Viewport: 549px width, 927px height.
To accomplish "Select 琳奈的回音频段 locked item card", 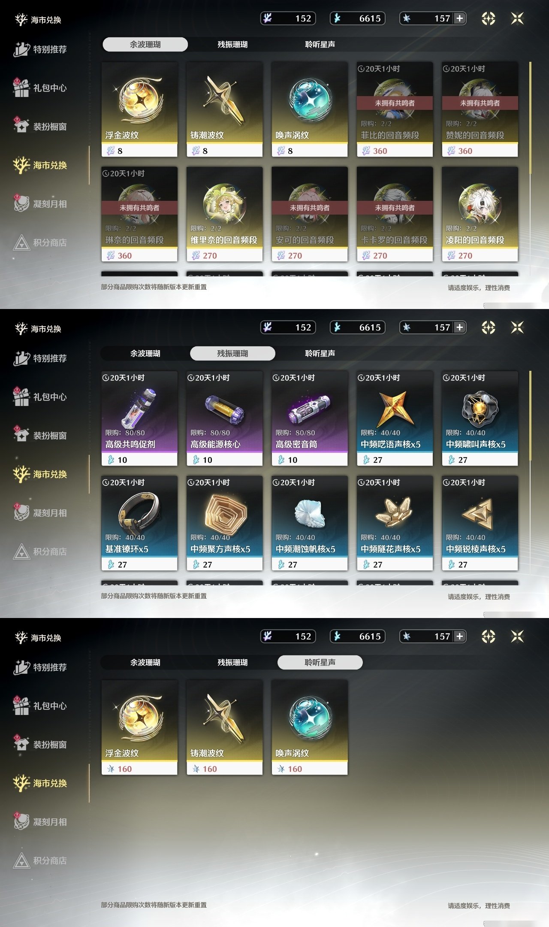I will [139, 214].
